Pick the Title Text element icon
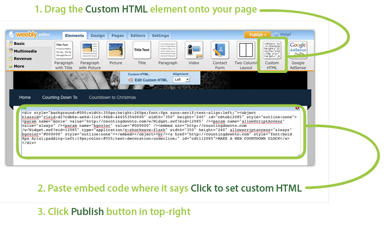This screenshot has height=227, width=388. (141, 50)
